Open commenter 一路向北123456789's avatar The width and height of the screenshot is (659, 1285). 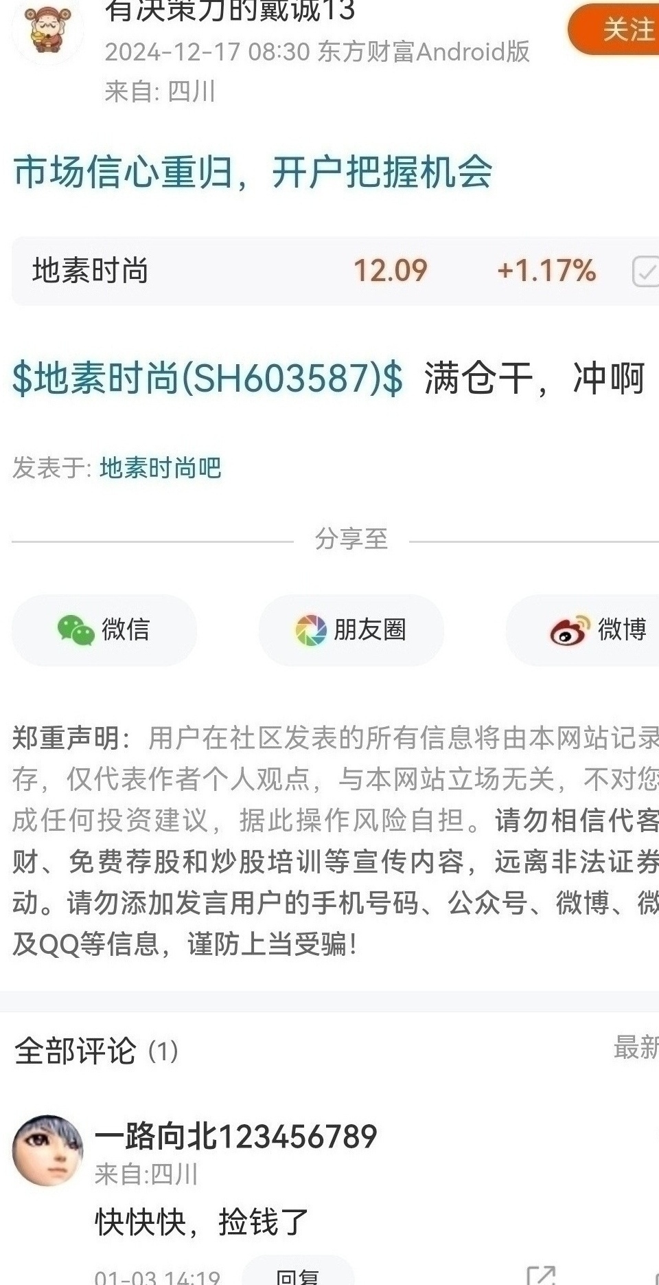point(47,1150)
